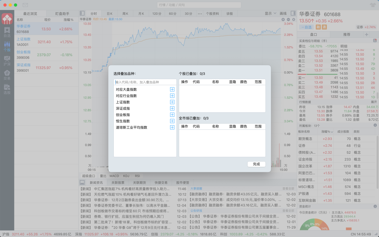The image size is (379, 237).
Task: Switch to the 日K chart tab
Action: tap(109, 13)
